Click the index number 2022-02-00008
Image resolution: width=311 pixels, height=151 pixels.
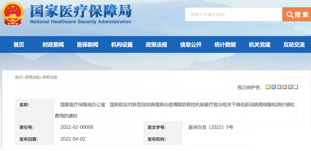77,127
